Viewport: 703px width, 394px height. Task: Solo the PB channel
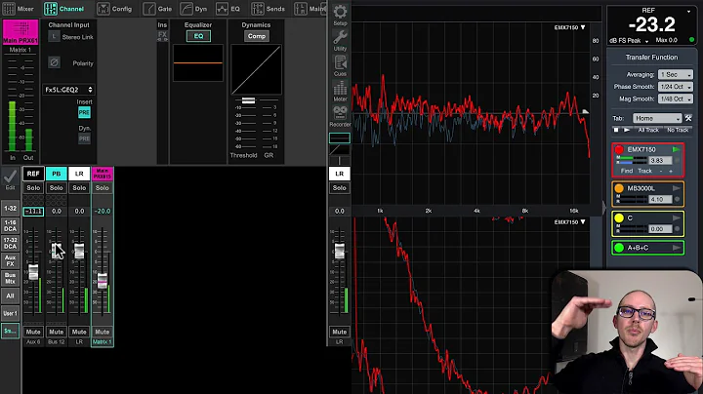56,188
